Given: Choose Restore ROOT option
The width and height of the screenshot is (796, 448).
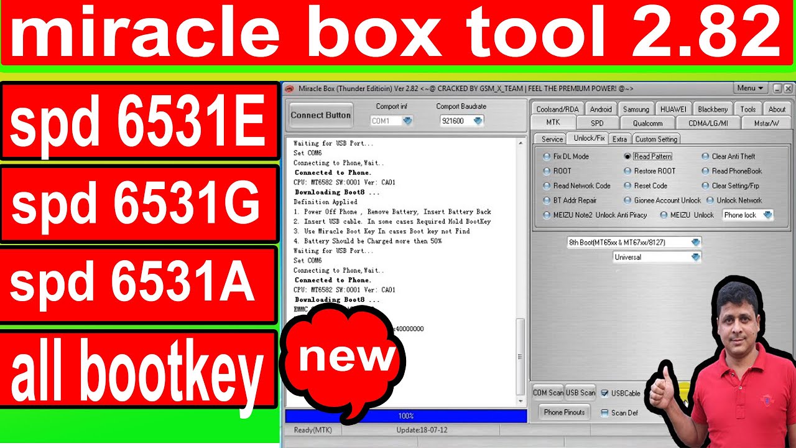Looking at the screenshot, I should click(649, 170).
